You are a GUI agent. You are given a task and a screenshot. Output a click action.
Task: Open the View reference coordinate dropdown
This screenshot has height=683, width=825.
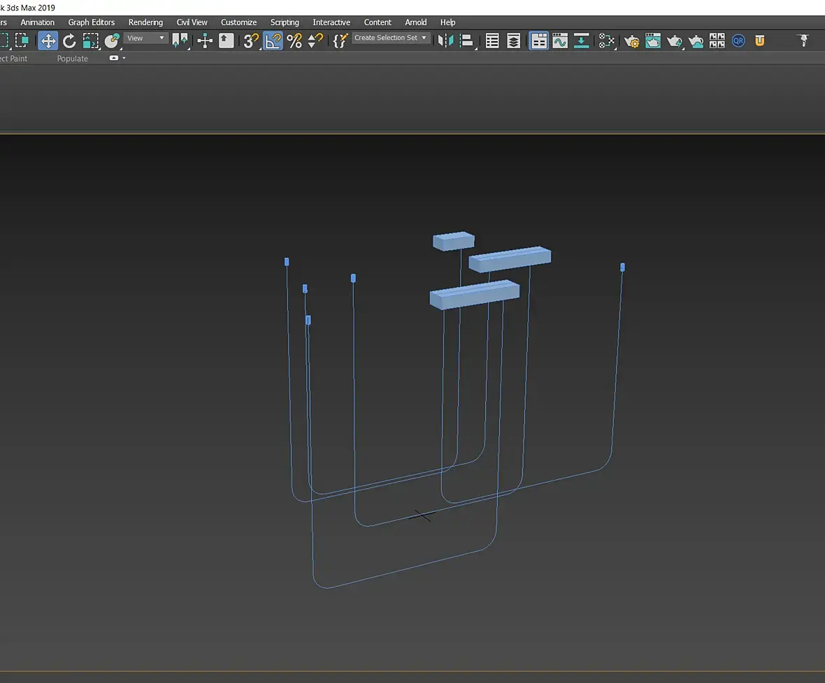146,38
